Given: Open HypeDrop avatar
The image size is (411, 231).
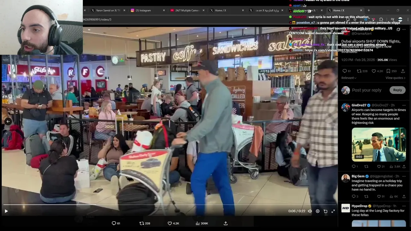Looking at the screenshot, I should click(x=345, y=208).
